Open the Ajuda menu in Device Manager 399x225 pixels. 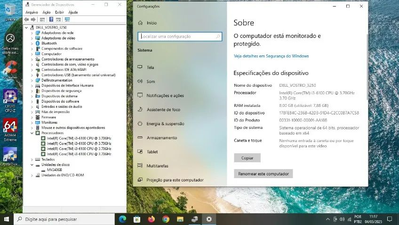click(x=73, y=12)
